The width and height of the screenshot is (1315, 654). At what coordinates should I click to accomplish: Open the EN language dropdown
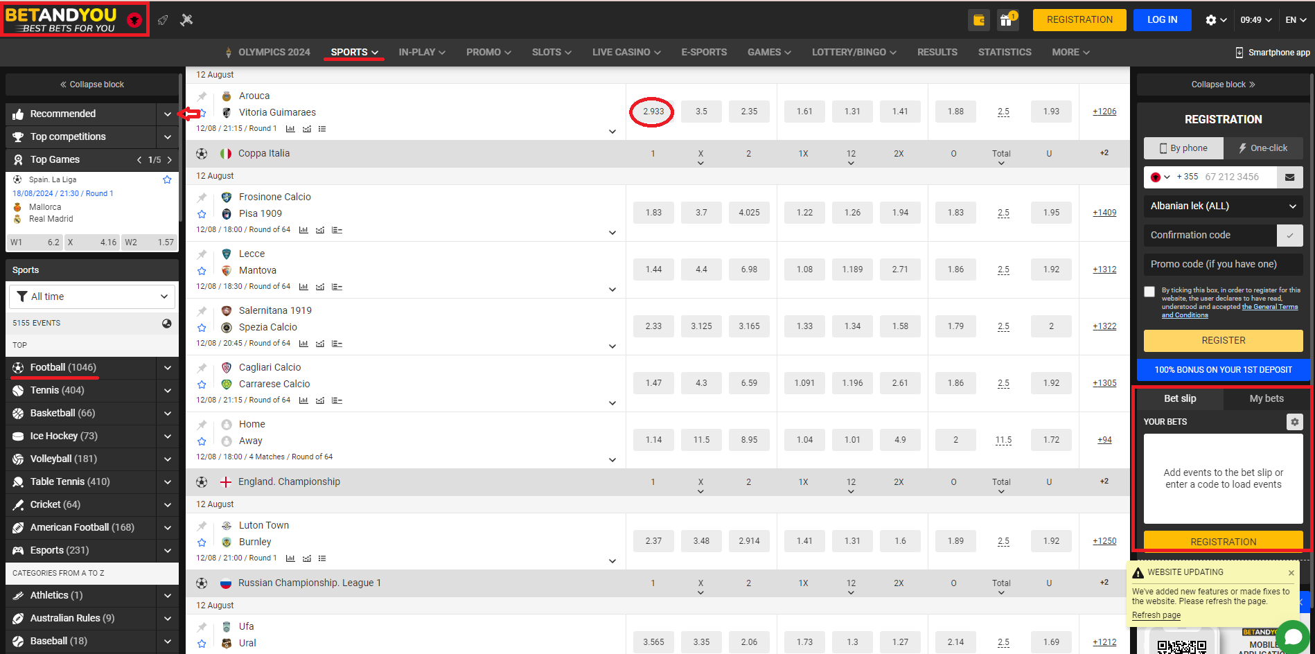(1296, 20)
